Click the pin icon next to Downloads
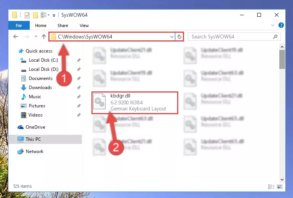Image resolution: width=293 pixels, height=198 pixels. [78, 88]
